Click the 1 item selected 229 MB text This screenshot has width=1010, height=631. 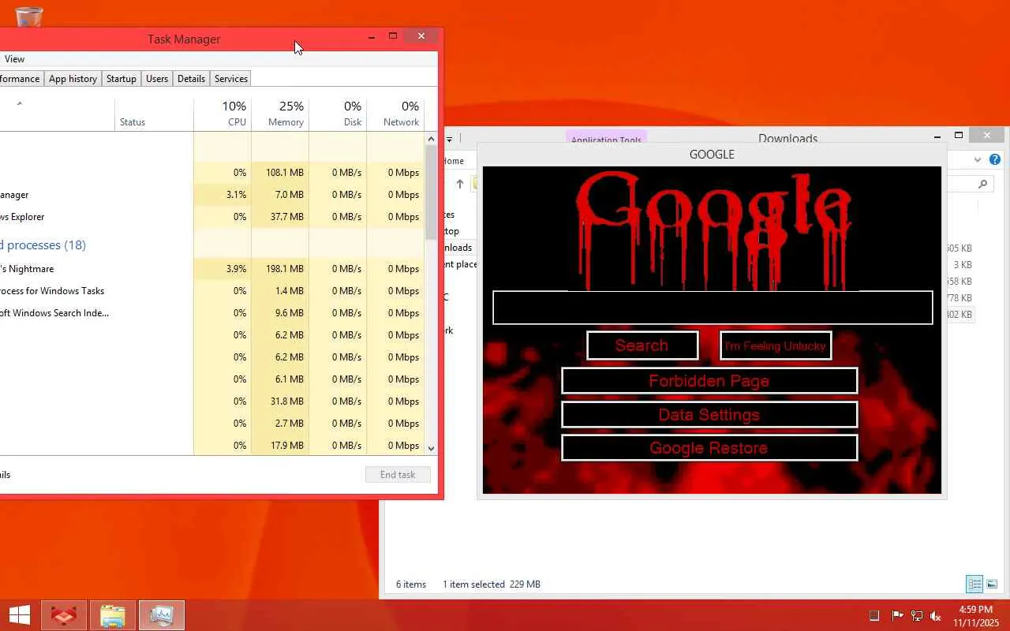pos(492,584)
